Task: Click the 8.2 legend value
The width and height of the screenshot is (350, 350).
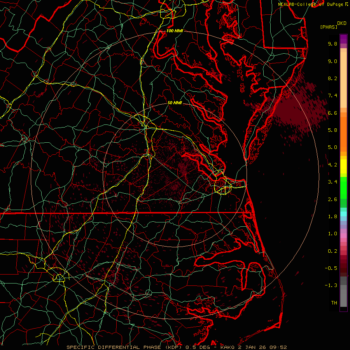Action: (x=332, y=78)
